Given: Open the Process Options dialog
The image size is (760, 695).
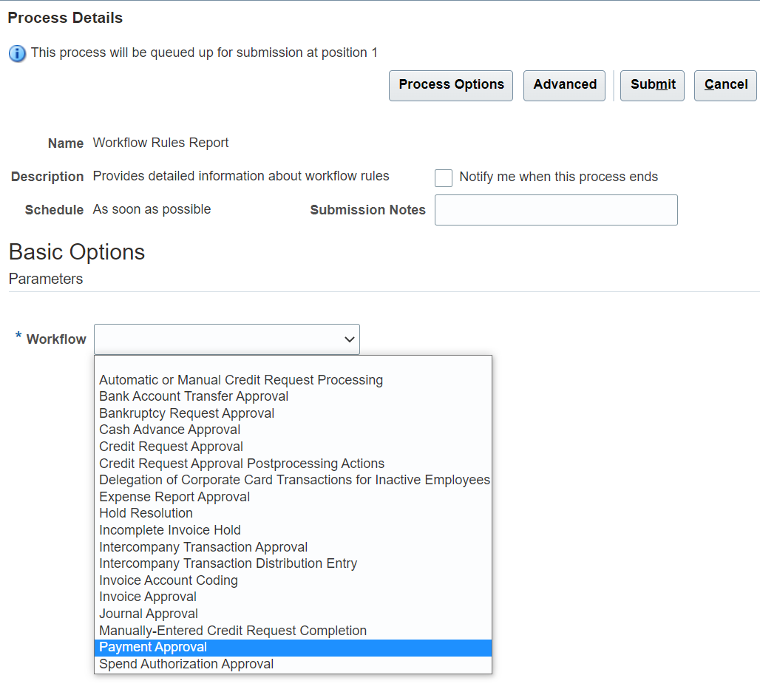Looking at the screenshot, I should point(451,85).
